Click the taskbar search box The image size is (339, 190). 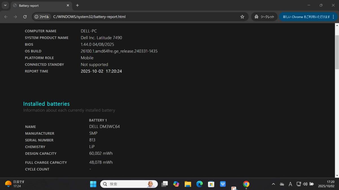tap(129, 184)
